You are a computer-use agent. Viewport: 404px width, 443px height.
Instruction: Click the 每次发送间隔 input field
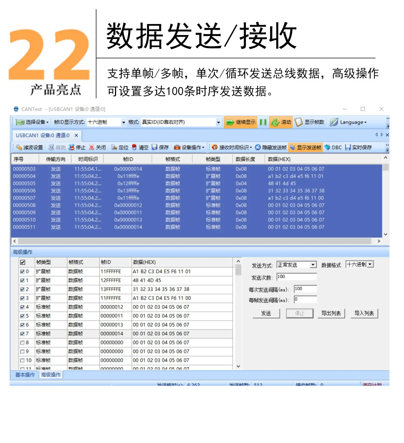click(305, 289)
